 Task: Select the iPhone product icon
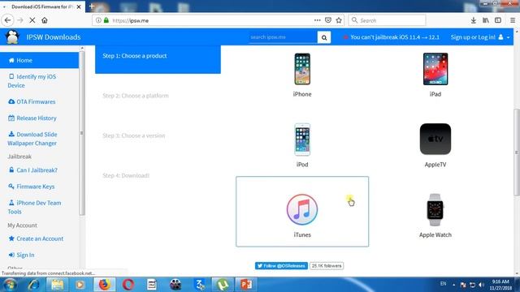pos(302,69)
